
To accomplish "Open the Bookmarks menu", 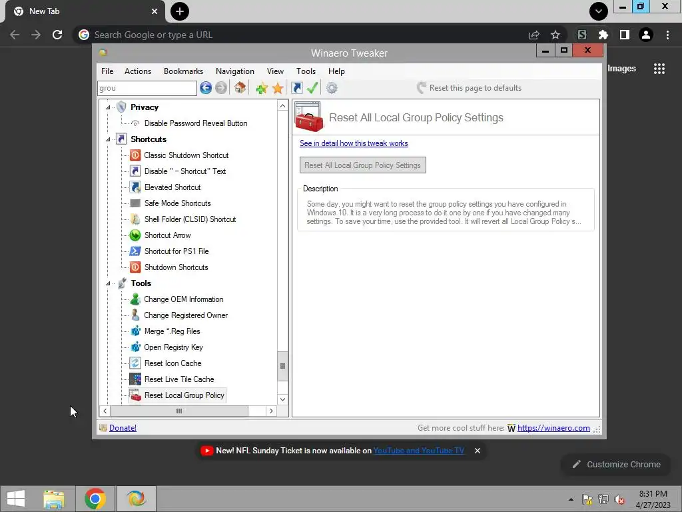I will coord(183,71).
